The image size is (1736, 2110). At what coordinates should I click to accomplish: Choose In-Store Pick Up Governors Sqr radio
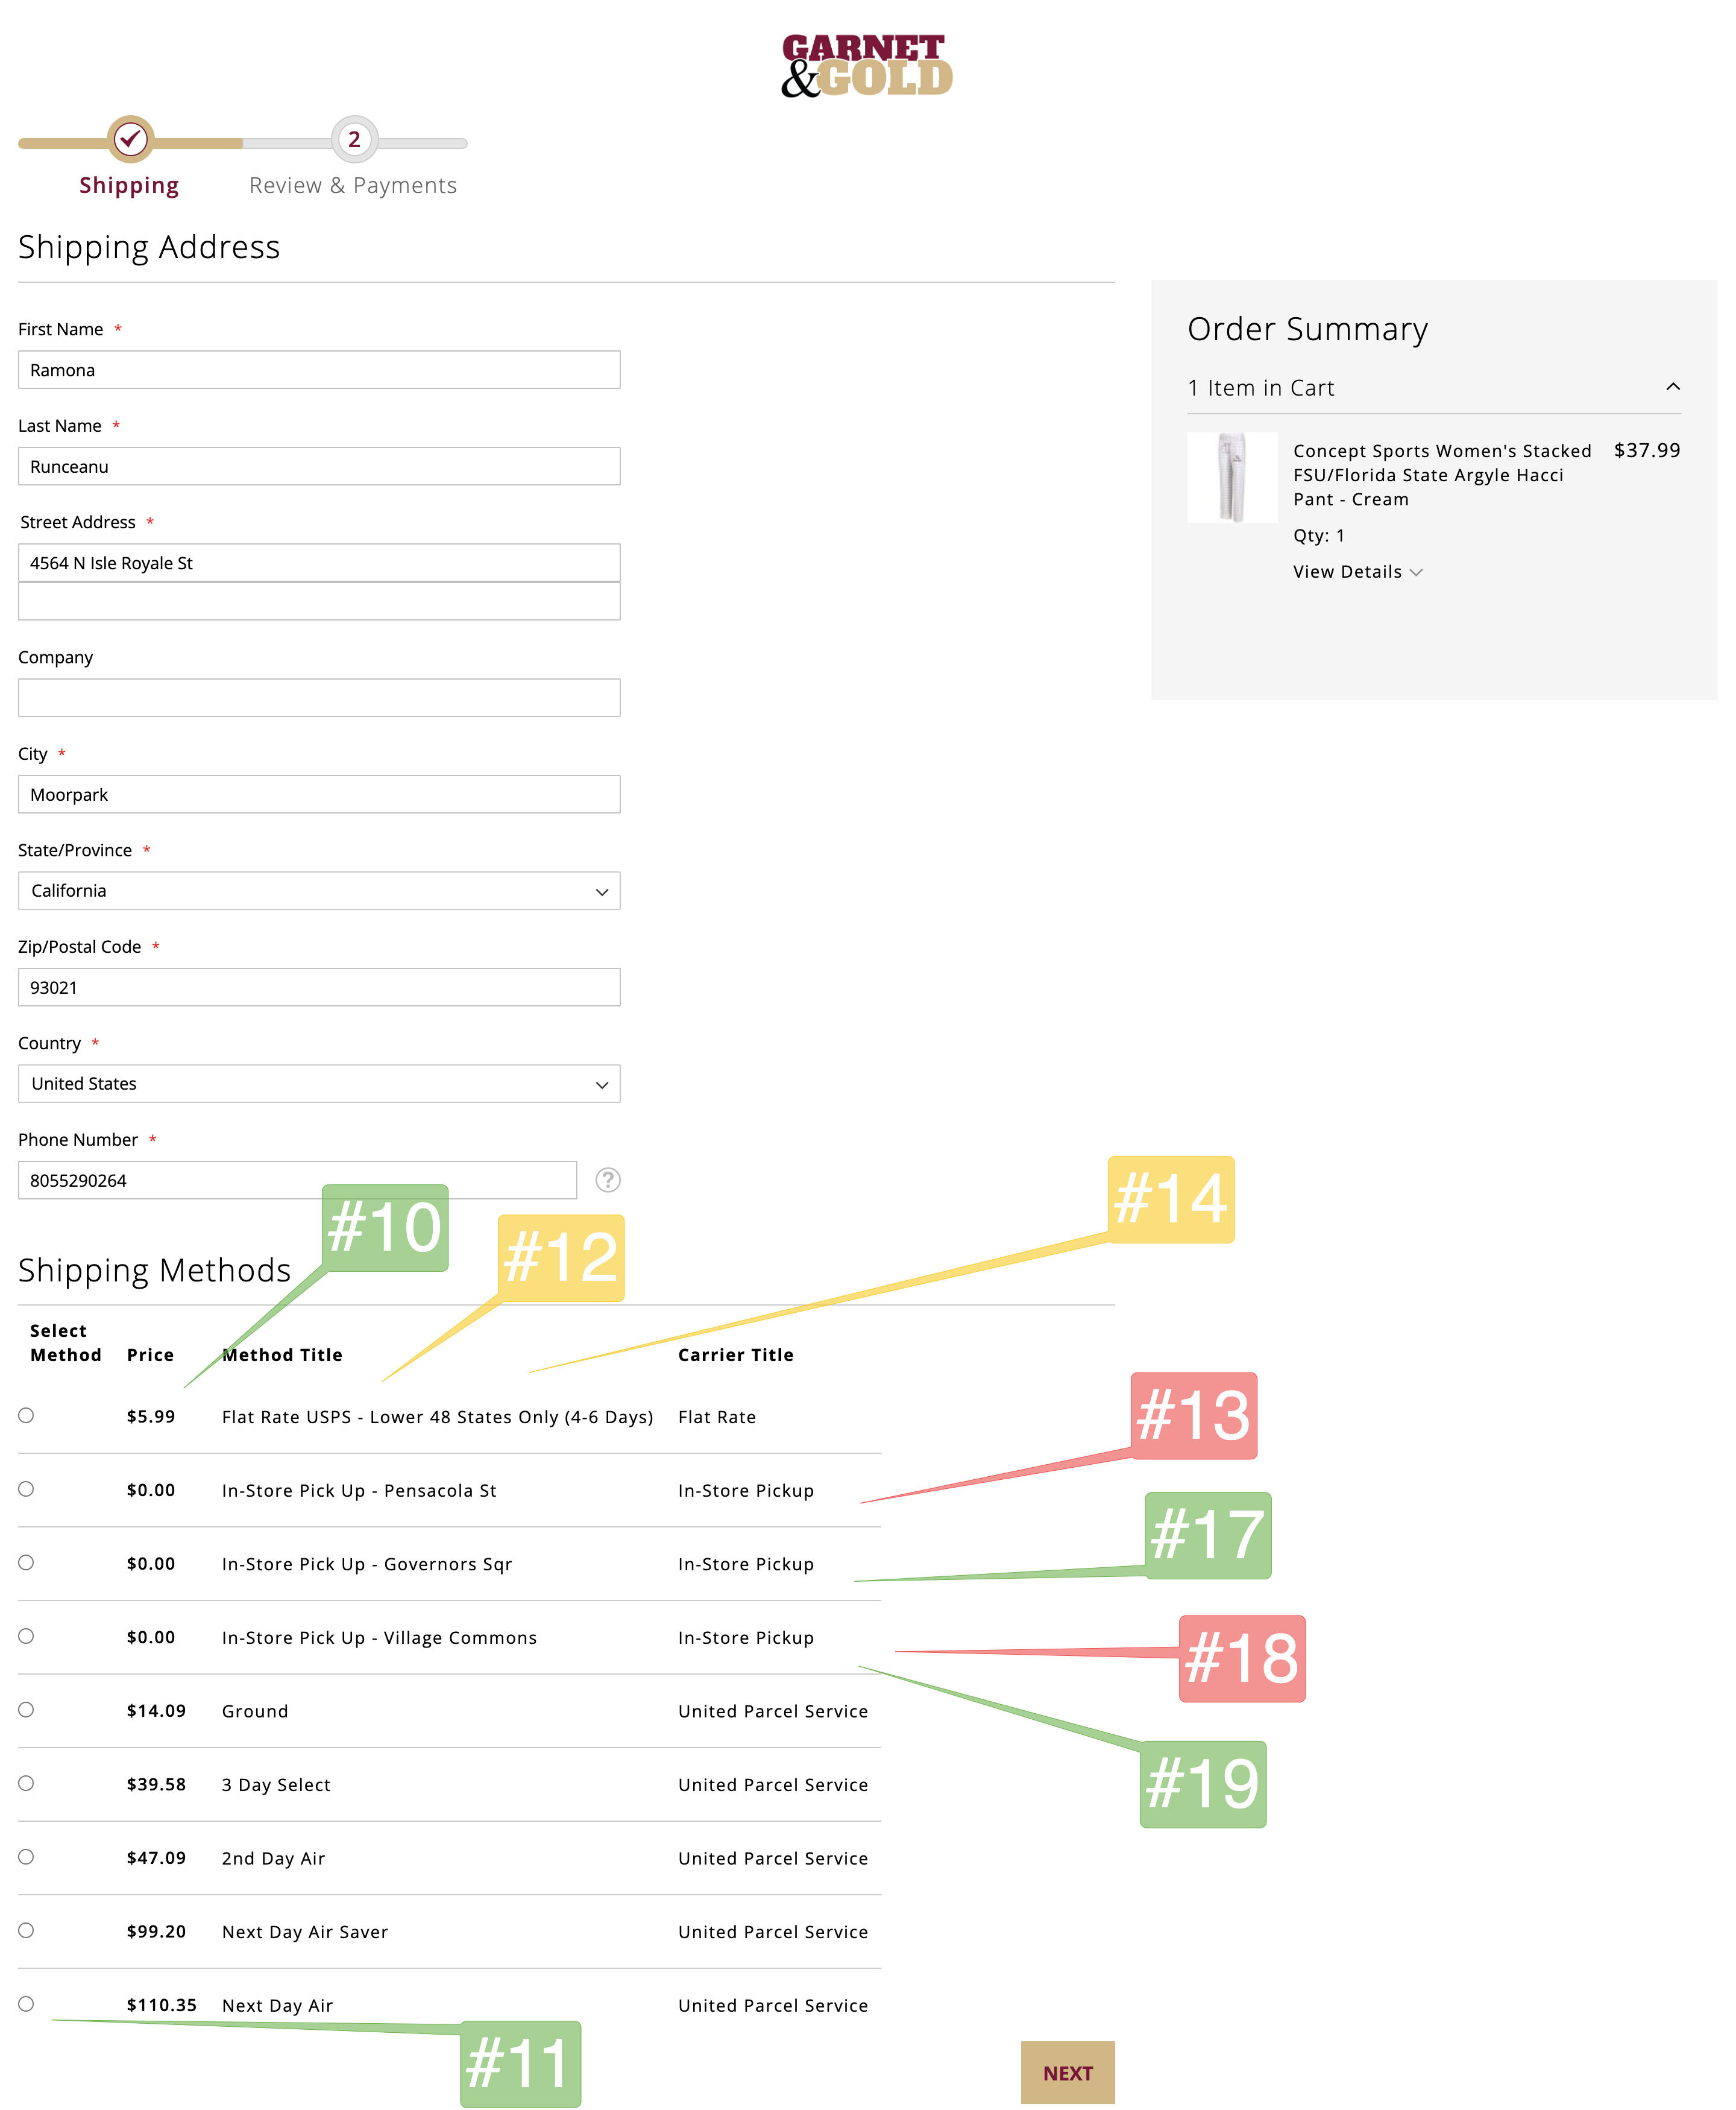[26, 1562]
